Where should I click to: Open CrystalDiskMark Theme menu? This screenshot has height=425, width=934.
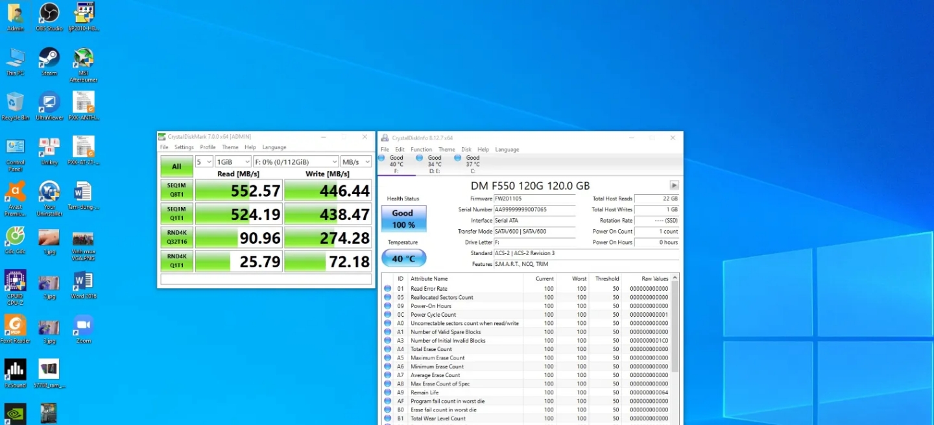pyautogui.click(x=230, y=147)
